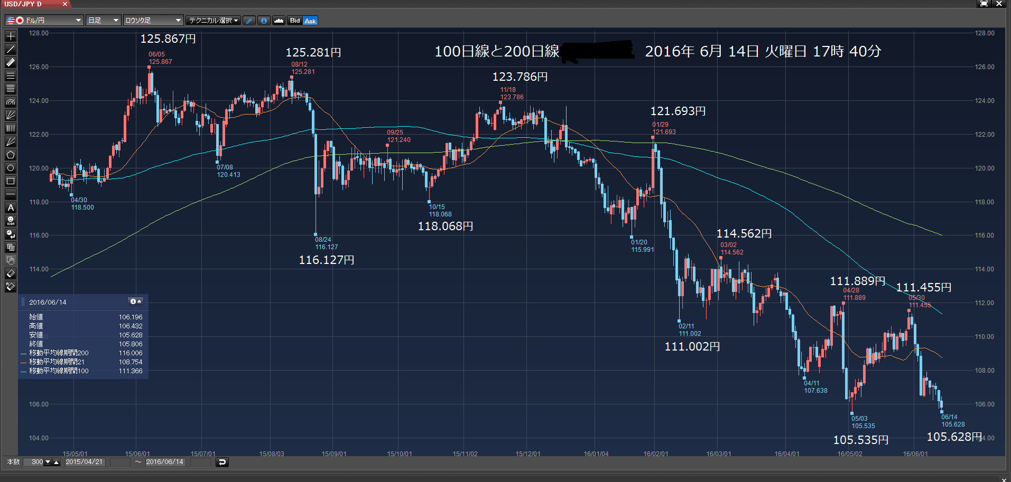Switch price display to Bid
This screenshot has height=482, width=1011.
295,21
